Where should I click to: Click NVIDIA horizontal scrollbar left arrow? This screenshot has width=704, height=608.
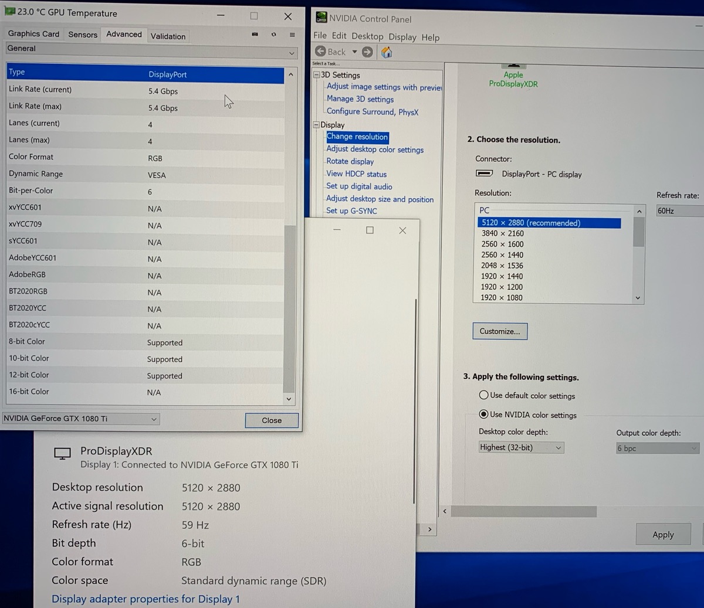445,512
